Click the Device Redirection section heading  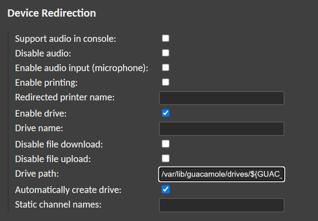(52, 13)
